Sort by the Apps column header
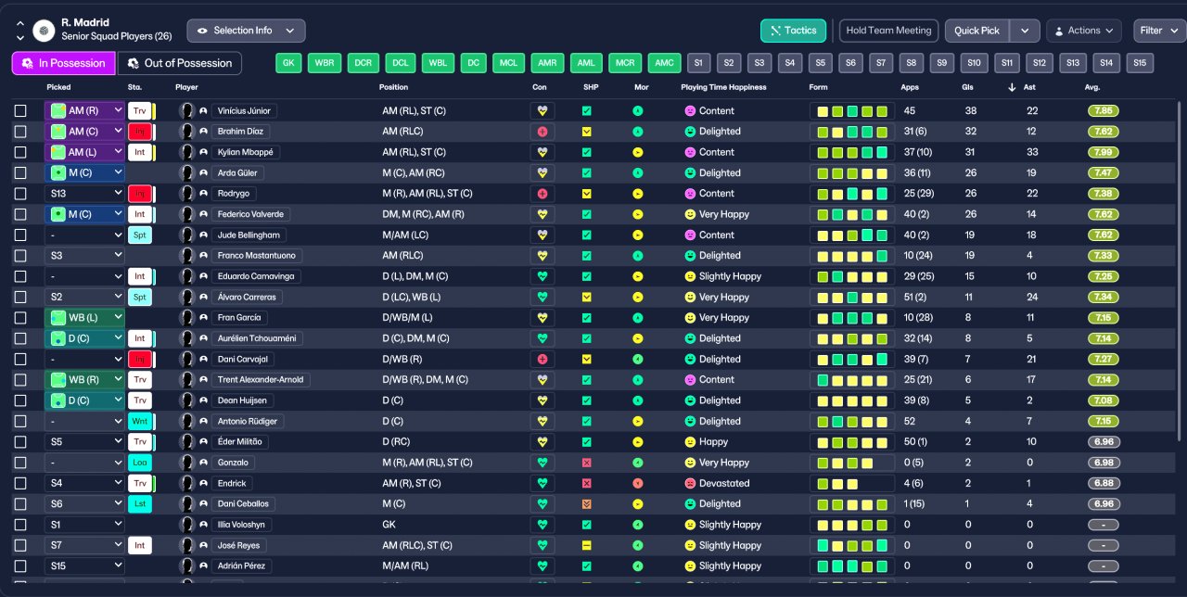The width and height of the screenshot is (1187, 597). pos(910,87)
